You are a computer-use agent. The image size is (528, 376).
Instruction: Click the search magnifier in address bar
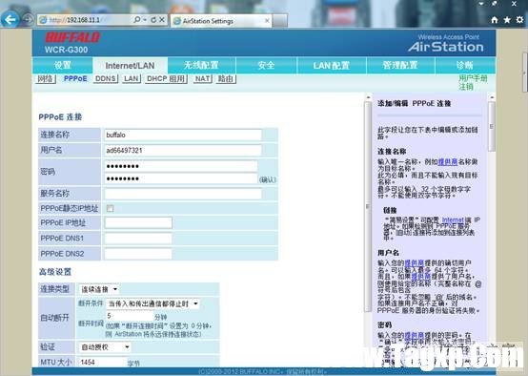point(136,20)
